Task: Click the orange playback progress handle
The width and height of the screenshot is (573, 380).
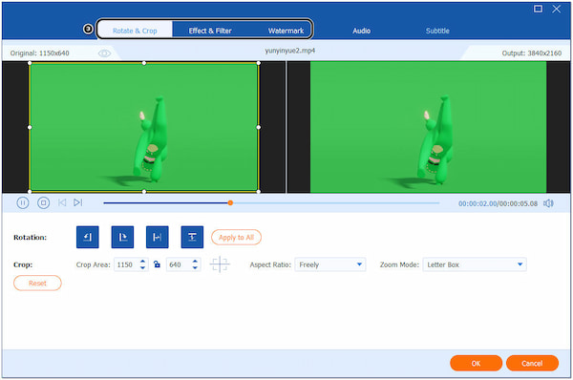Action: tap(230, 202)
